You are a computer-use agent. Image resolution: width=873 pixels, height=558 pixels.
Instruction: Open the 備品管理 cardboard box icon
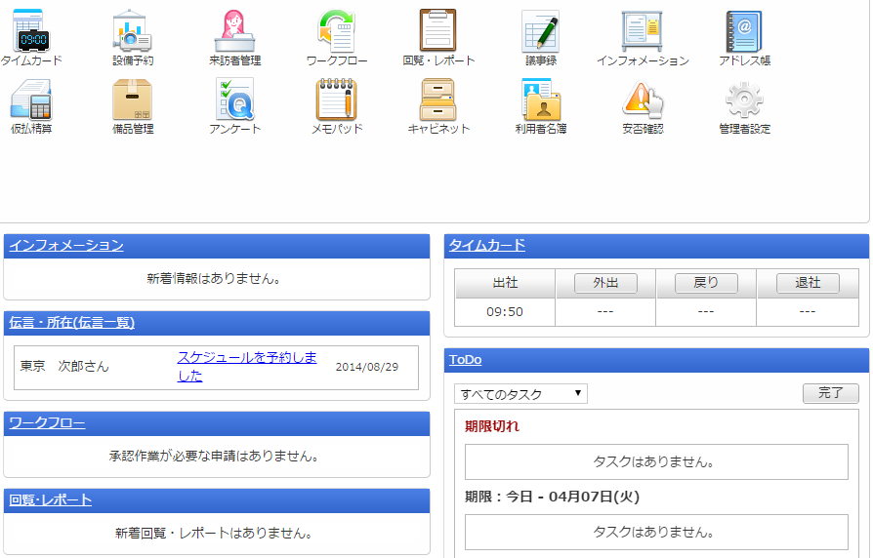pyautogui.click(x=132, y=100)
